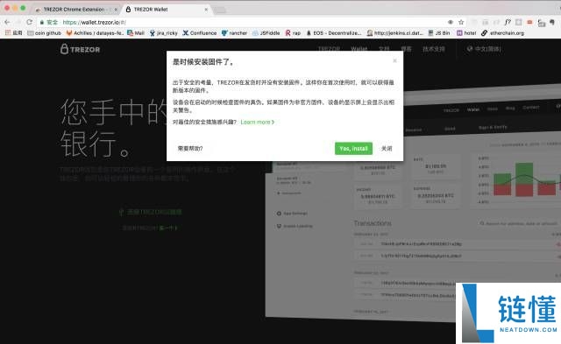The height and width of the screenshot is (344, 561).
Task: Open the Confluence bookmark
Action: pyautogui.click(x=200, y=33)
